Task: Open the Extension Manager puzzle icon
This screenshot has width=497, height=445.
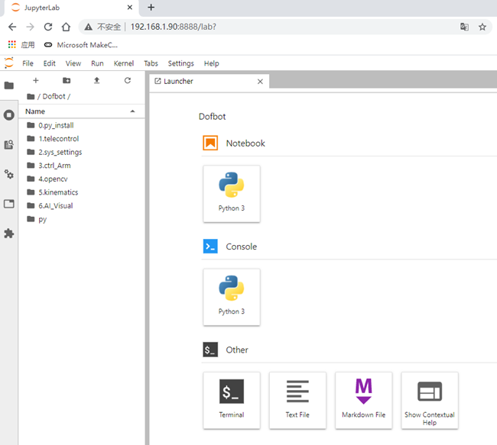Action: pos(9,234)
